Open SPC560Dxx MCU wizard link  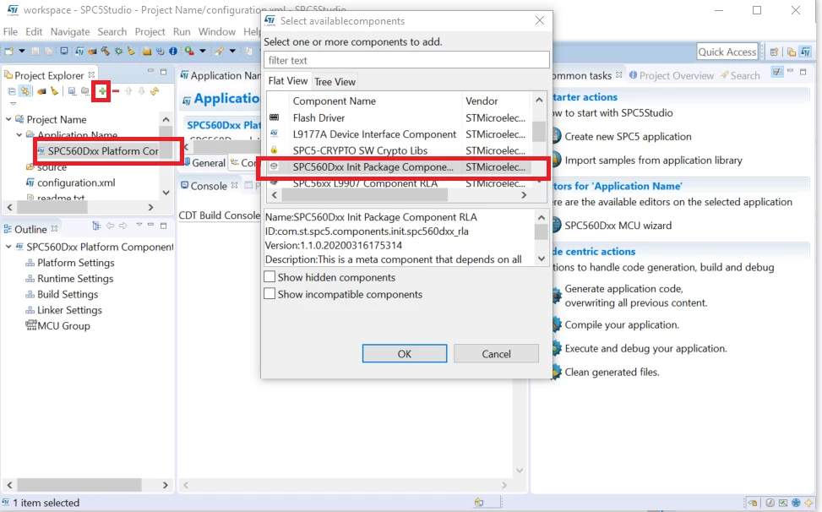[x=618, y=226]
